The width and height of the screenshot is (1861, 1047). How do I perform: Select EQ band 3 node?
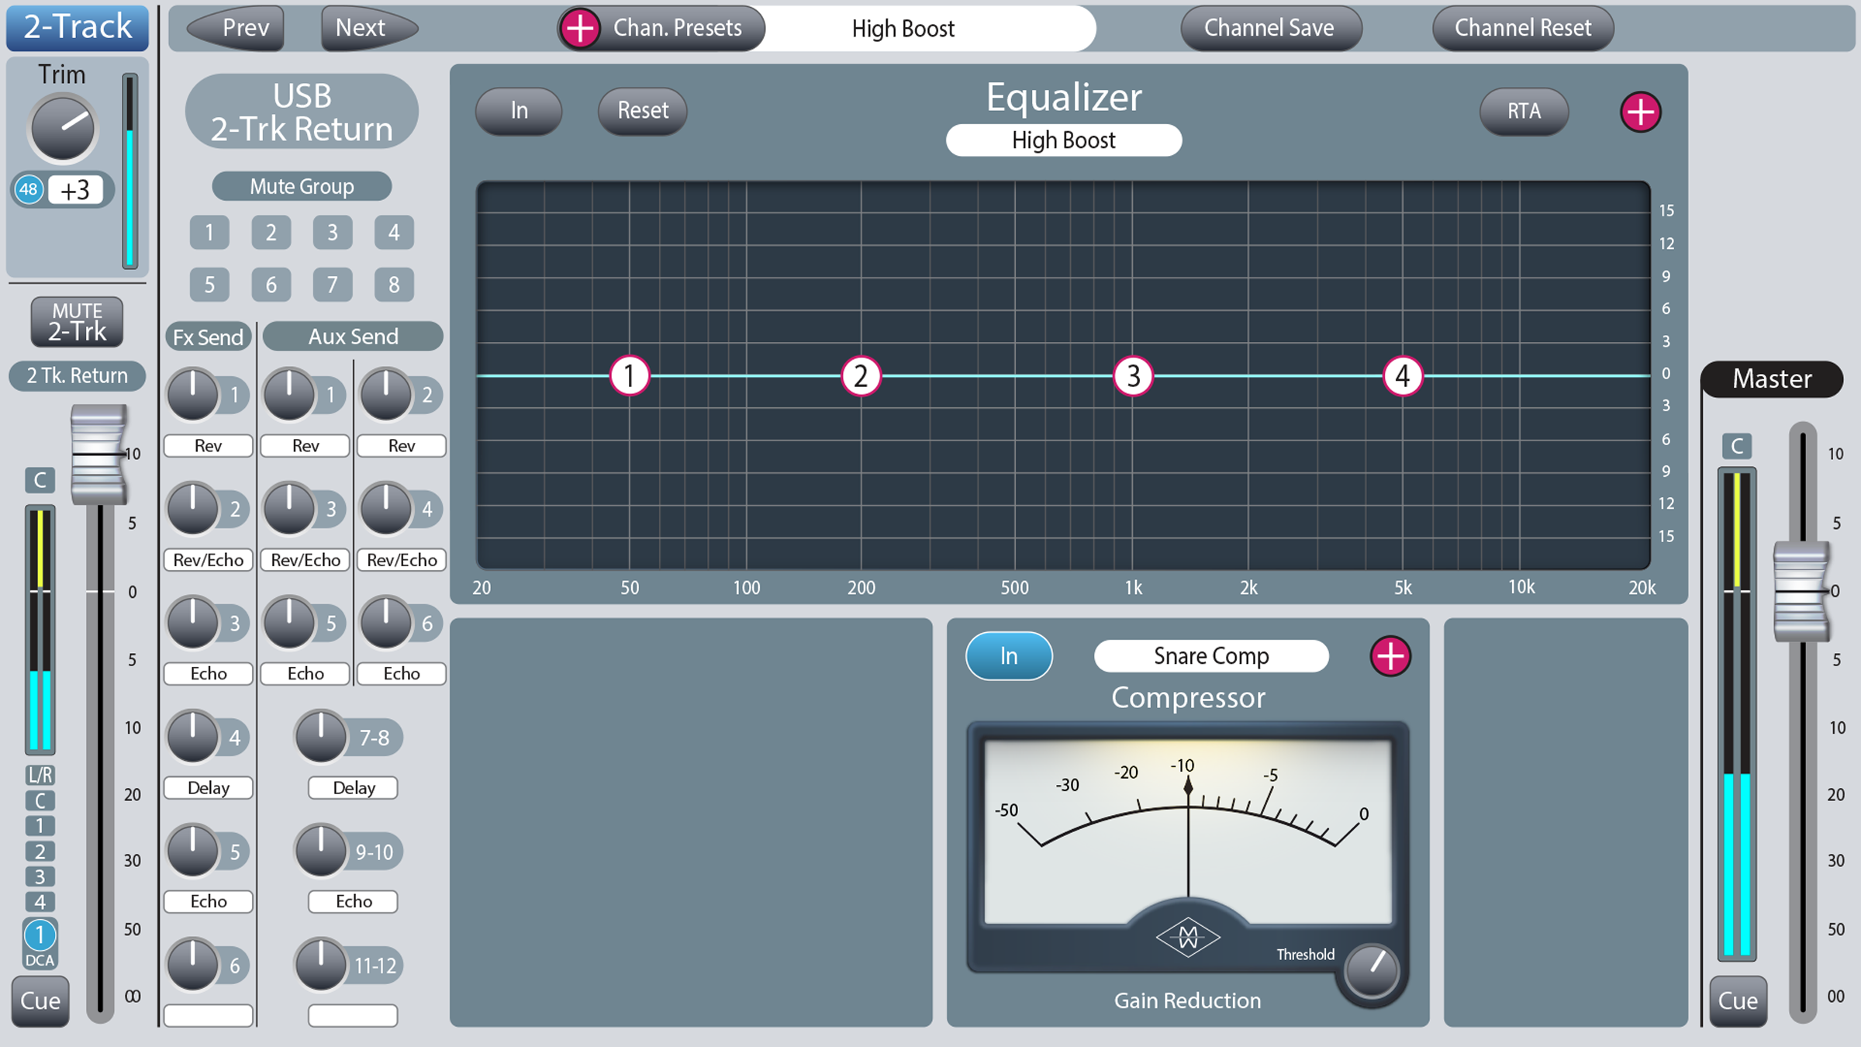(1133, 376)
